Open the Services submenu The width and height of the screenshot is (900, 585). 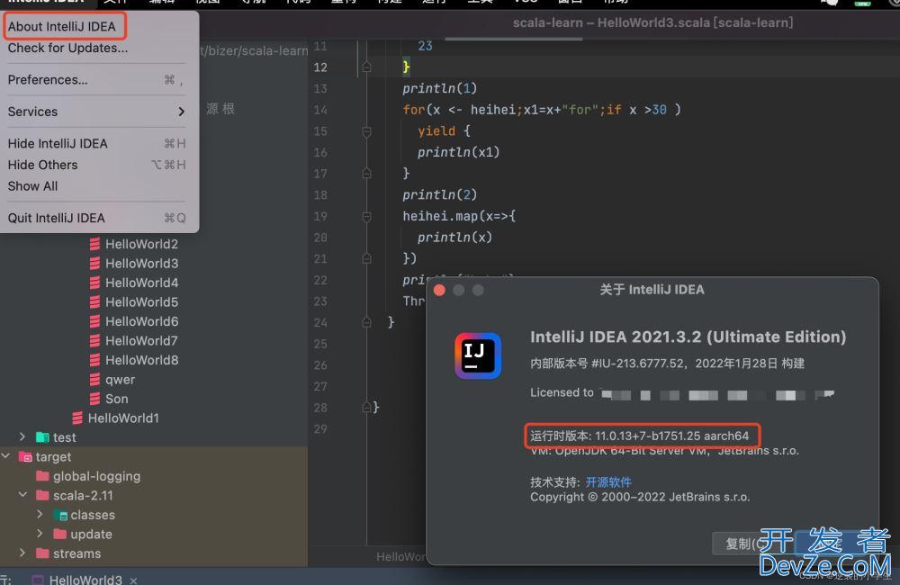pyautogui.click(x=96, y=112)
